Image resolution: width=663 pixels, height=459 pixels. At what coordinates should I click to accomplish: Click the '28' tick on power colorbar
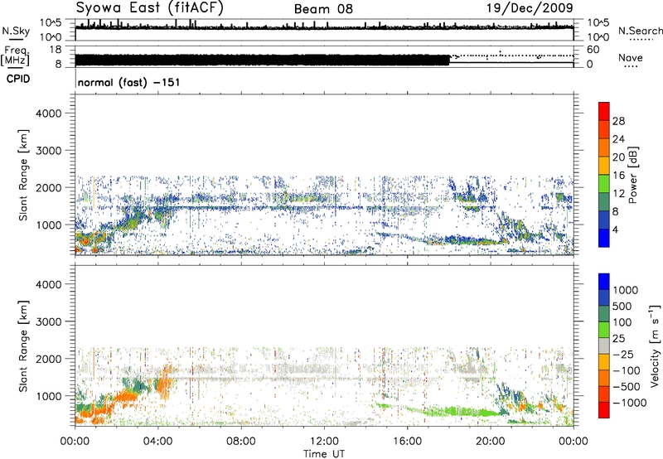tap(618, 121)
